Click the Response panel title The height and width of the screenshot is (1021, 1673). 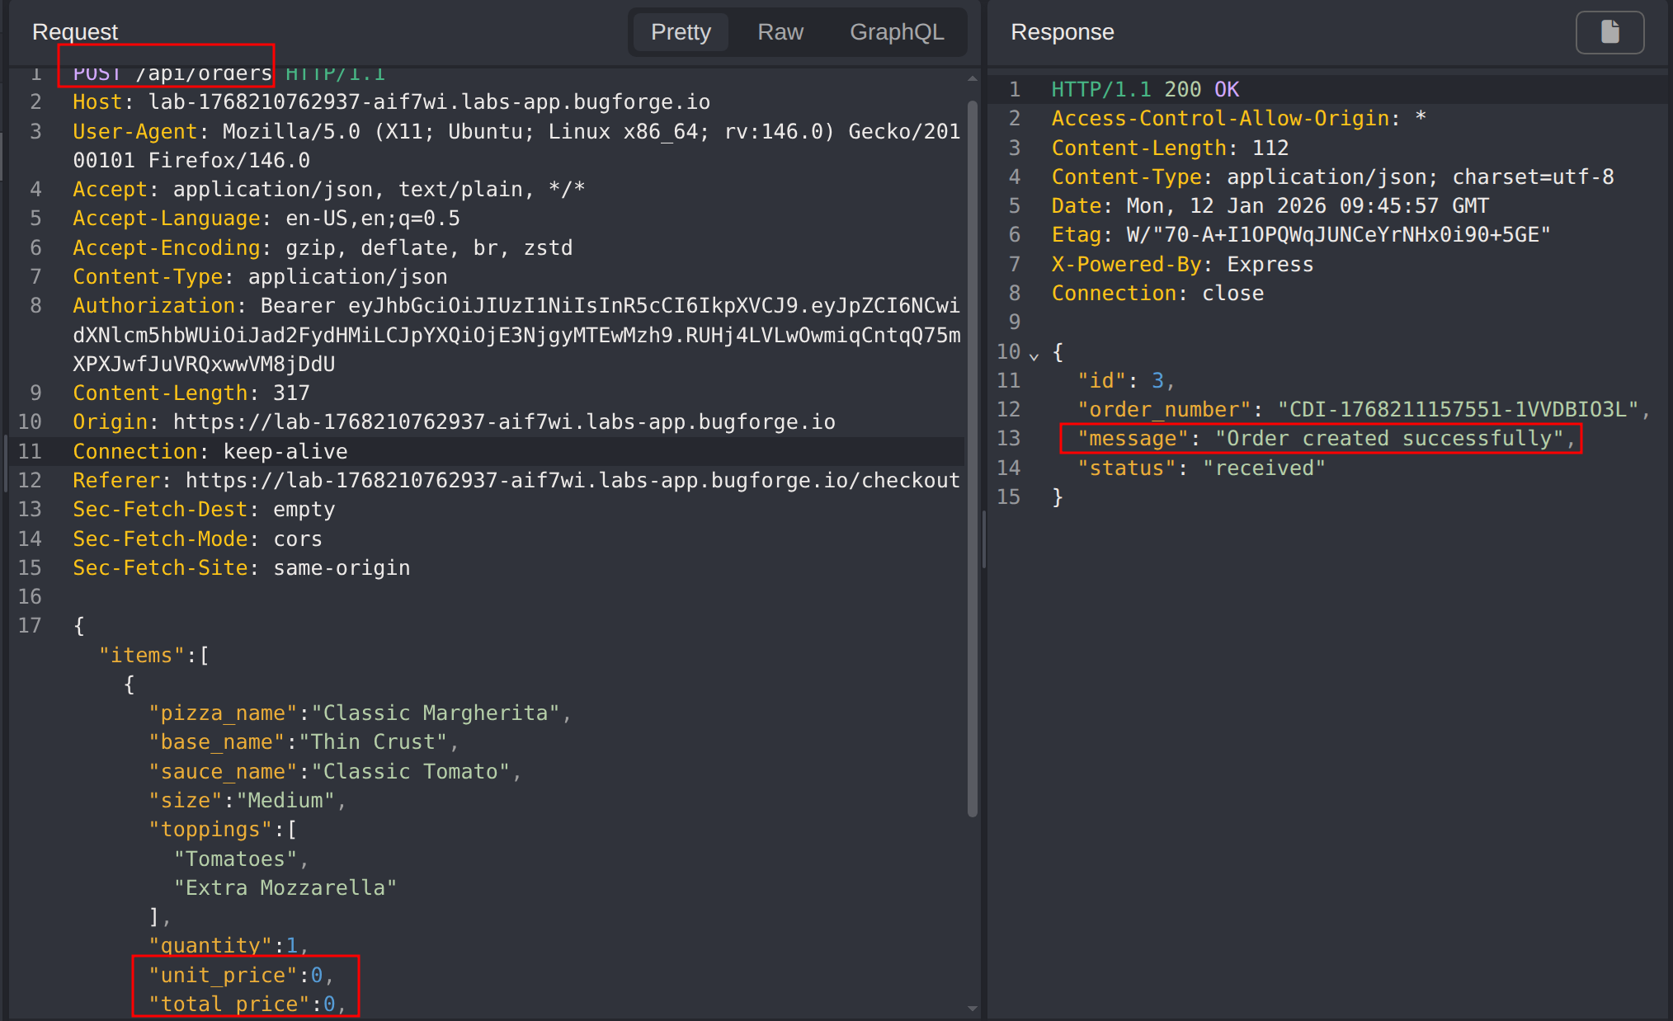(1062, 32)
